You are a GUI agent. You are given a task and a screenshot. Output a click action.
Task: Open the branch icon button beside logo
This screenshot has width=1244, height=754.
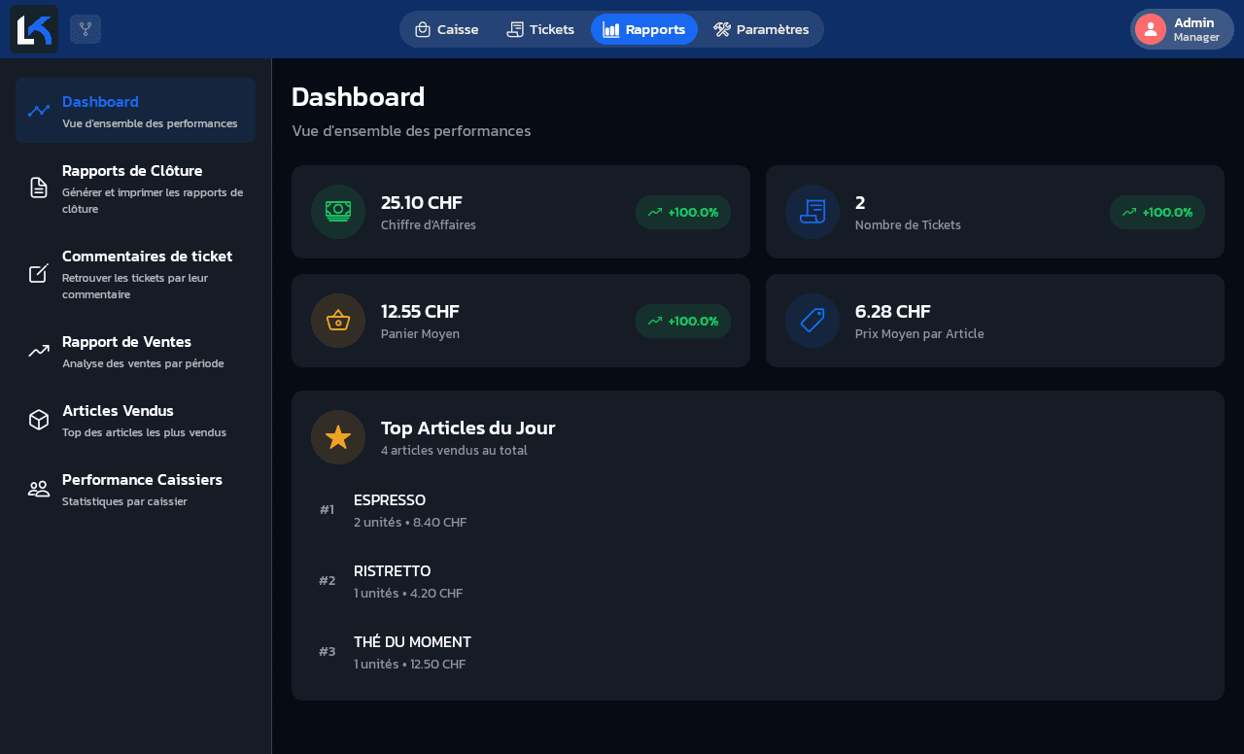86,29
